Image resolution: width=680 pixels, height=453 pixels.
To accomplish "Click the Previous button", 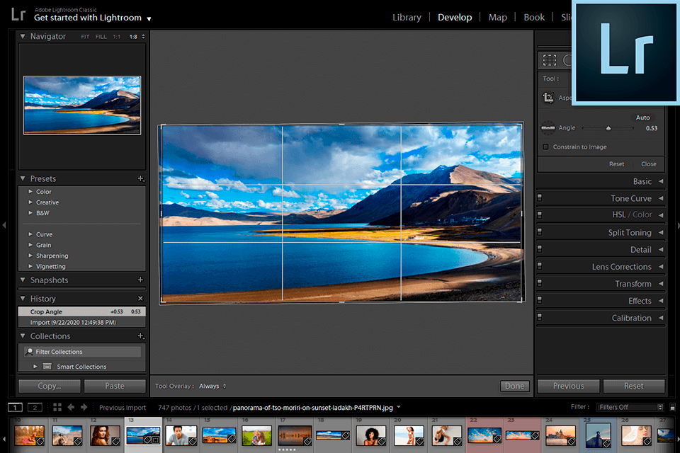I will [x=569, y=386].
